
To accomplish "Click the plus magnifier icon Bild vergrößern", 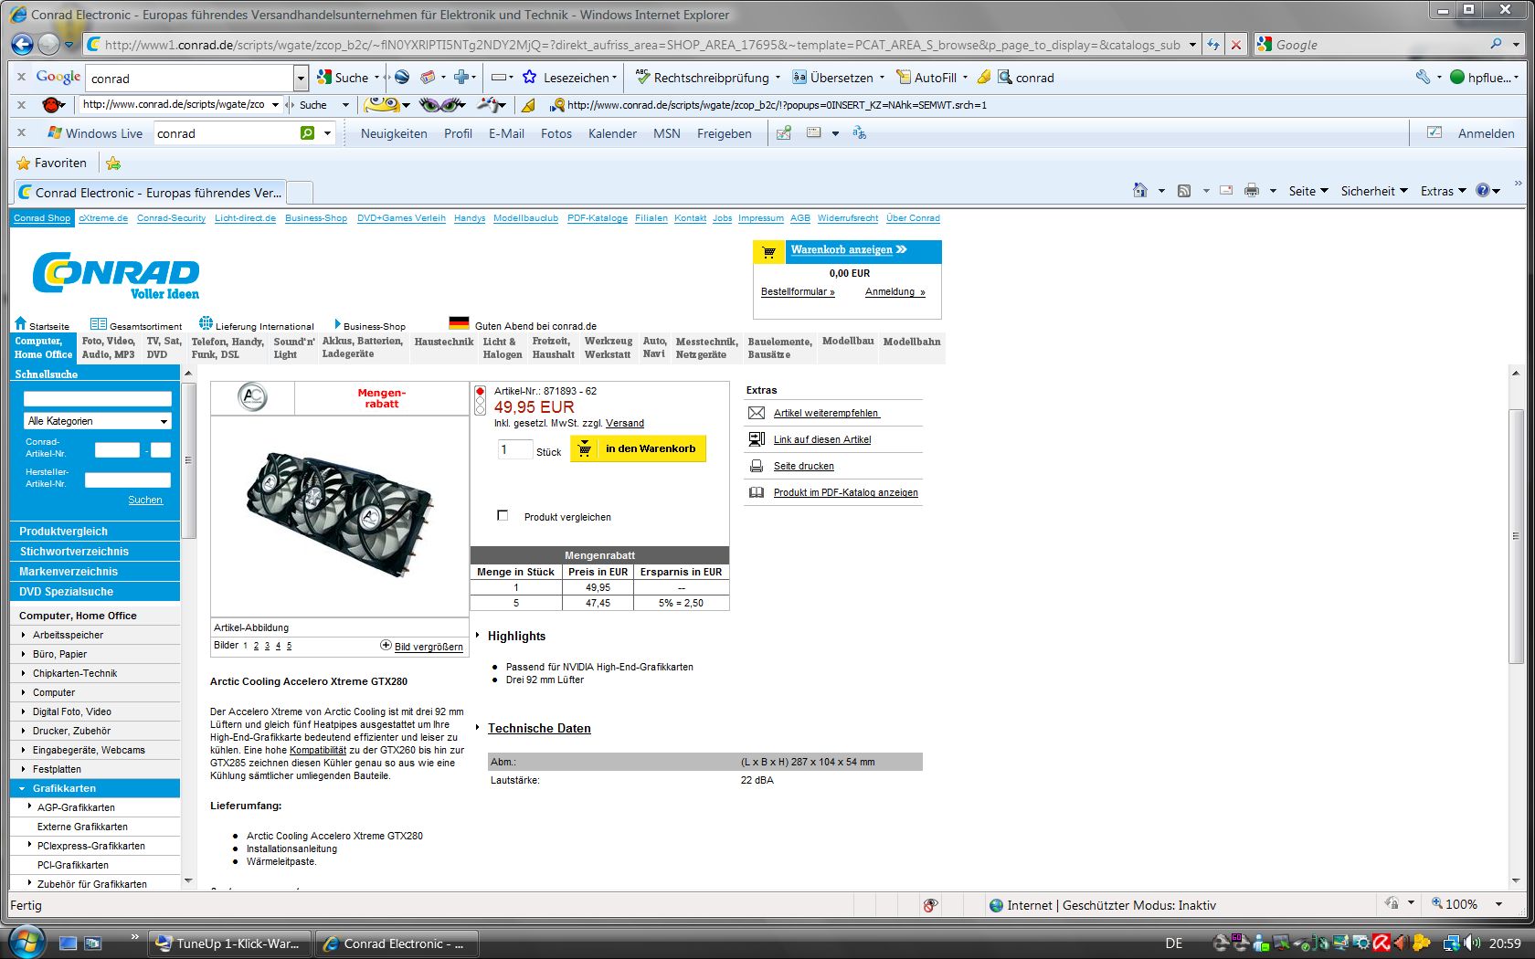I will 386,645.
